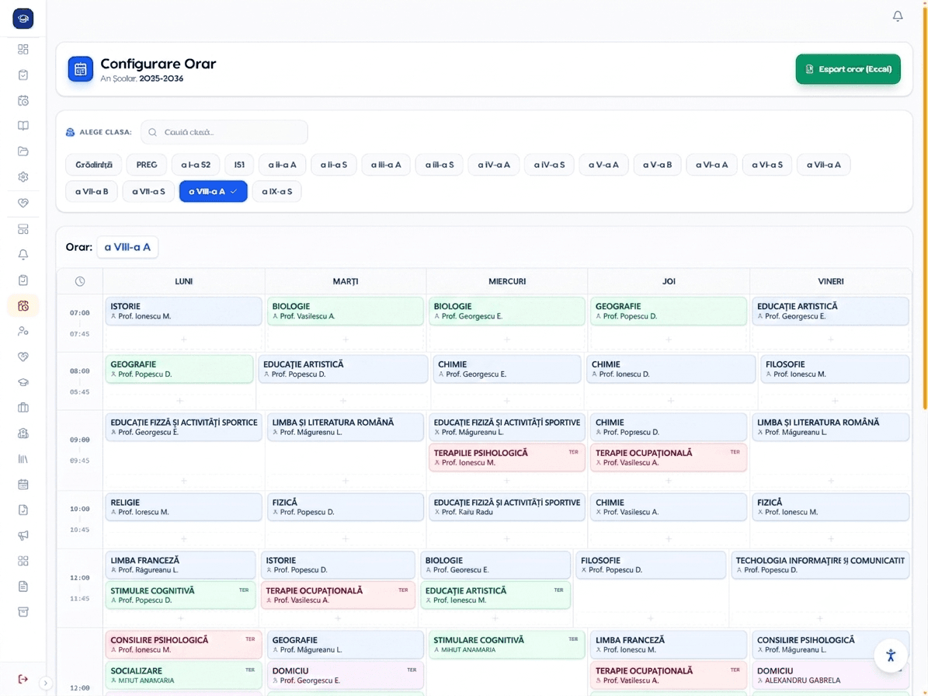Screen dimensions: 928x696
Task: Open the EDUCAȚIE ARTISTICĂ Prof. Popescu D. card on Marți
Action: point(343,369)
